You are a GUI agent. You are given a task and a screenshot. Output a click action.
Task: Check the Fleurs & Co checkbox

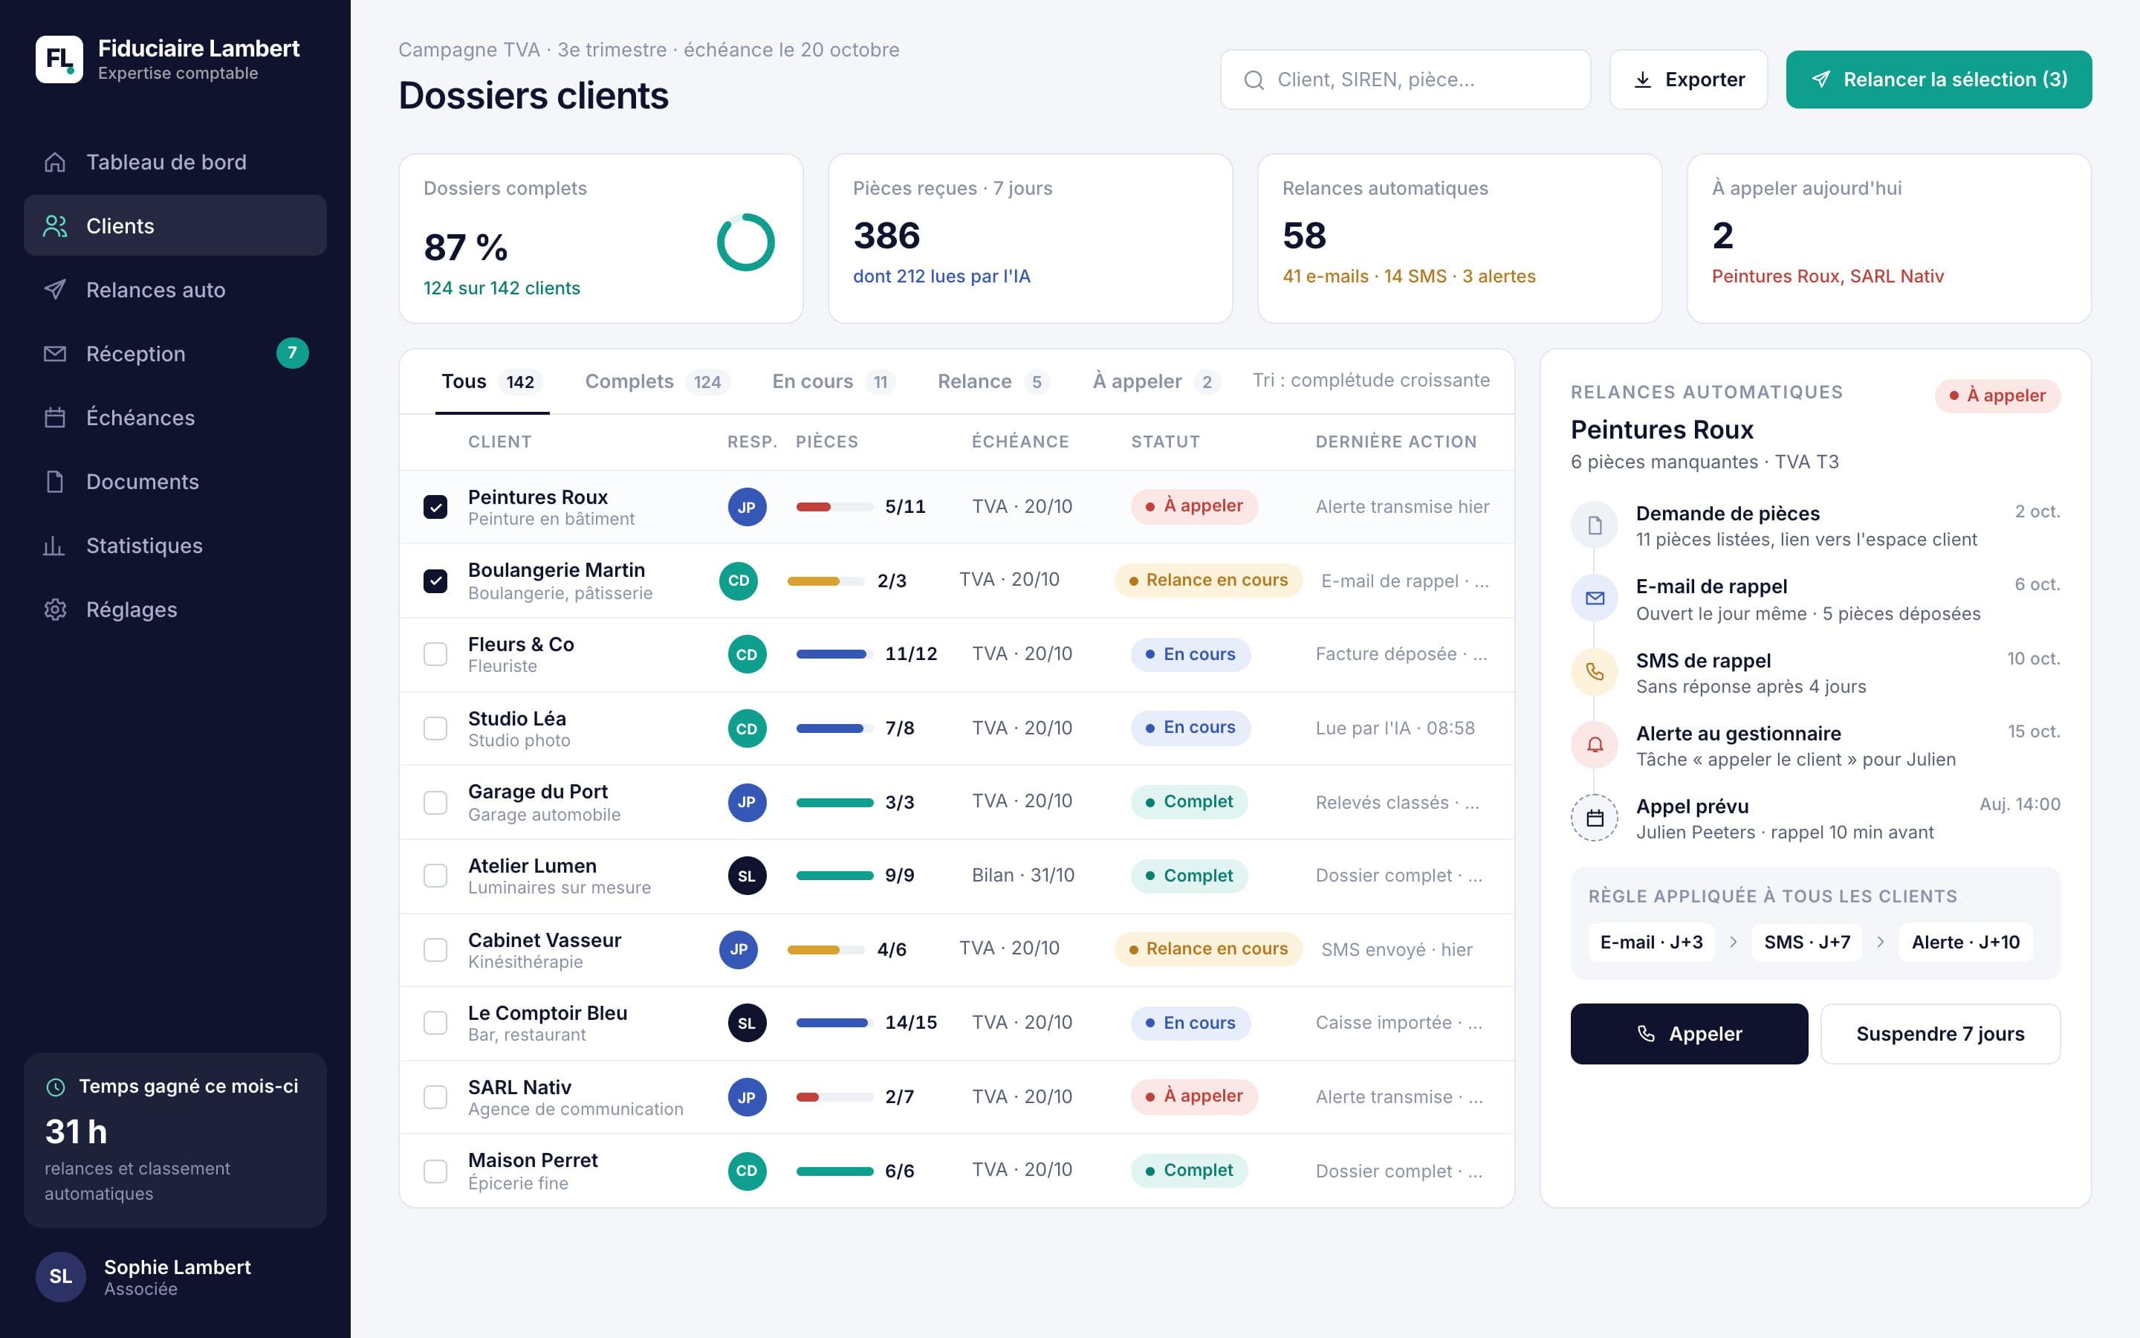click(435, 654)
